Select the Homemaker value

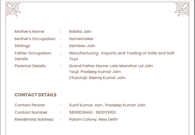point(81,39)
